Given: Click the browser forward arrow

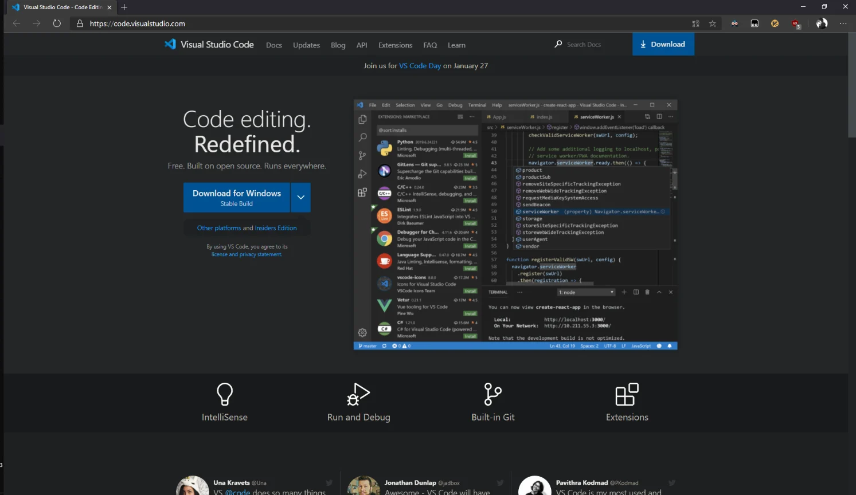Looking at the screenshot, I should coord(37,23).
